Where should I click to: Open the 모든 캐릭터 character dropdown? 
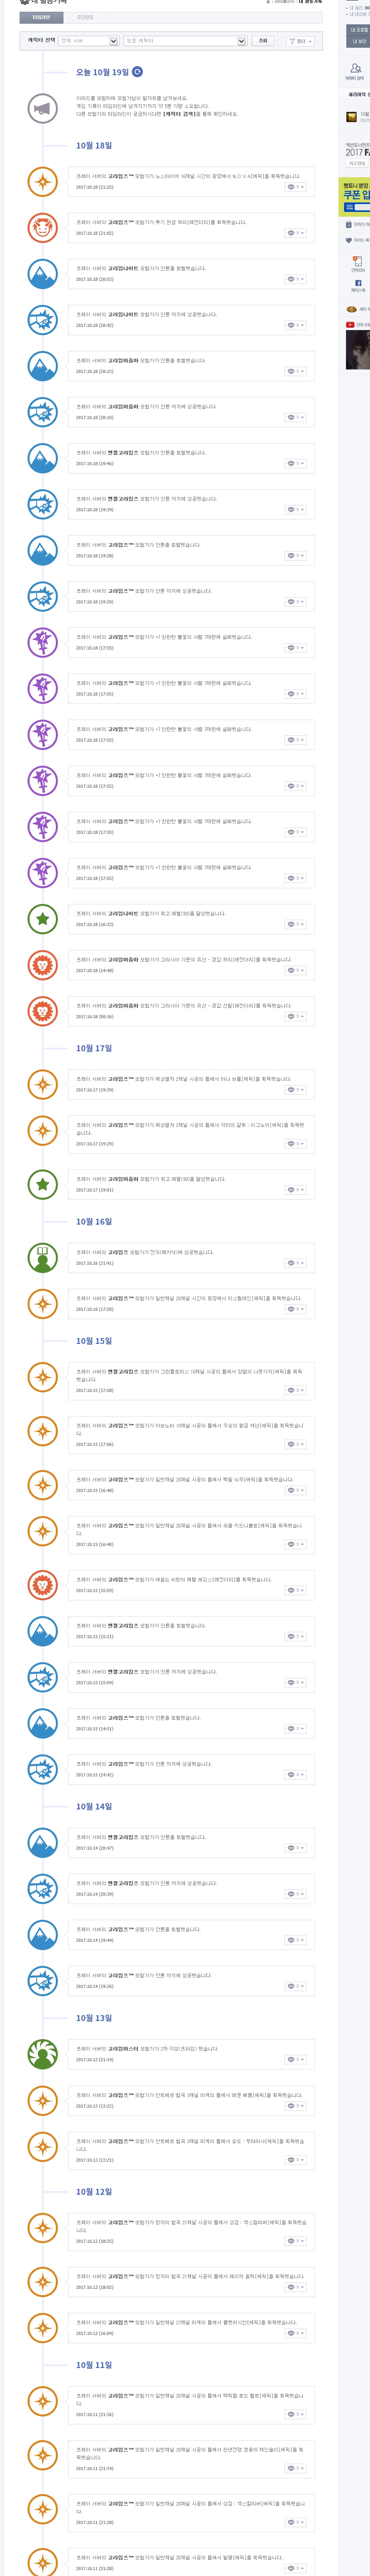pos(185,41)
